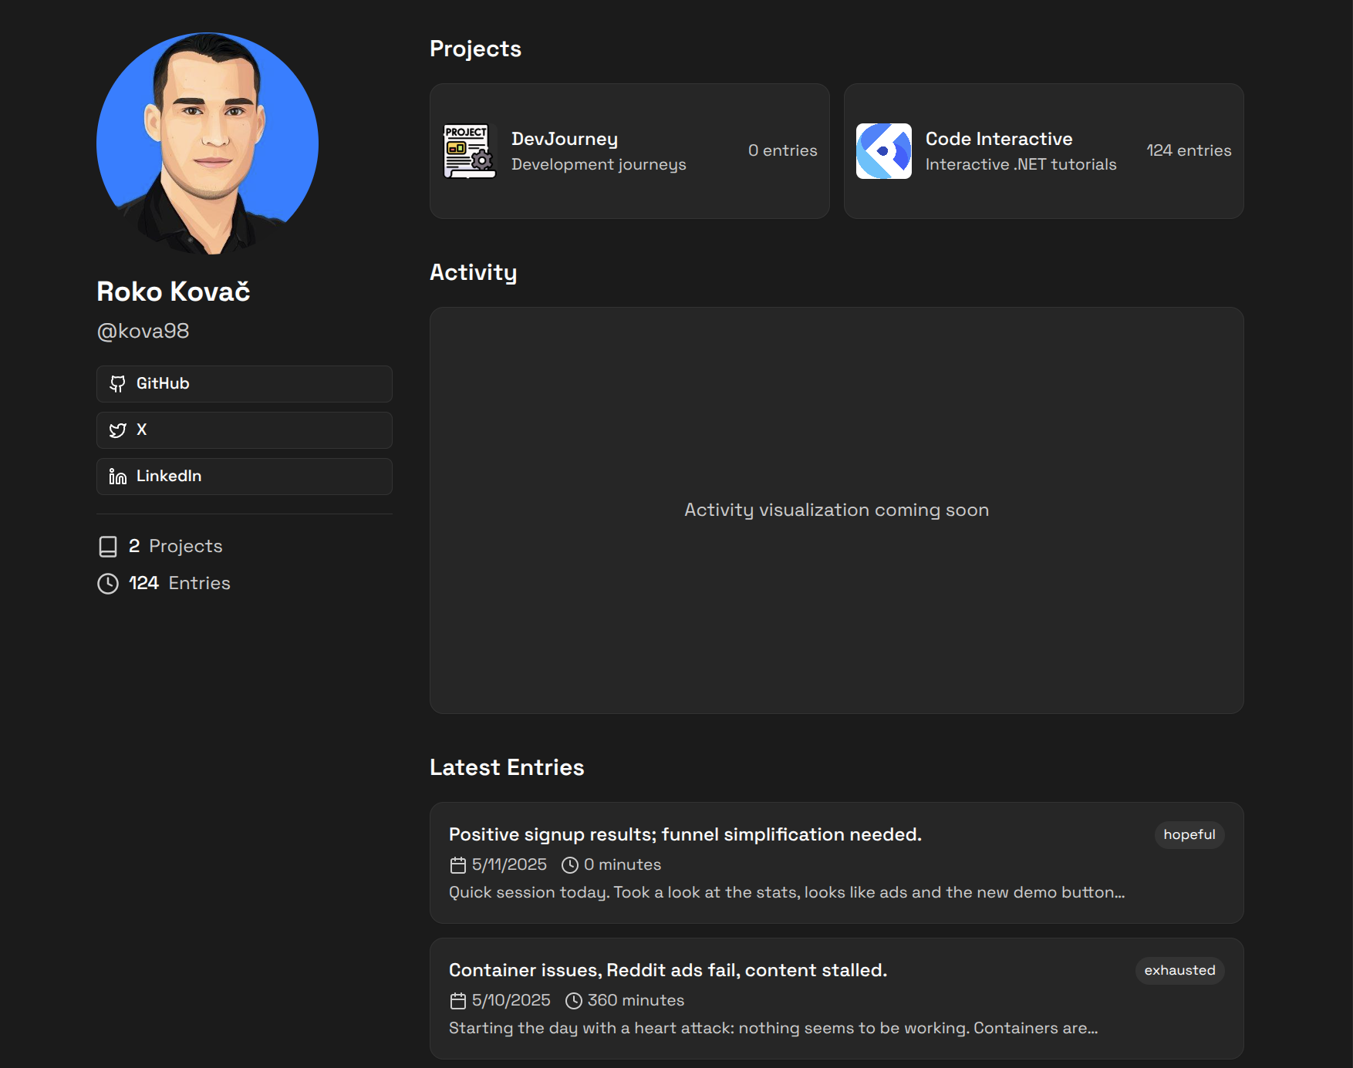The image size is (1353, 1068).
Task: Click the Development journeys description
Action: 599,164
